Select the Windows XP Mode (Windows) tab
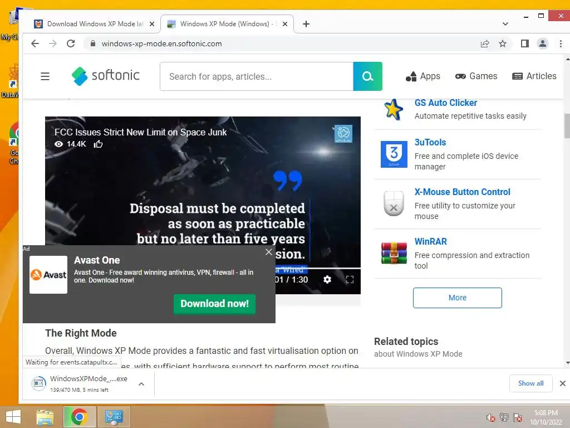Viewport: 570px width, 428px height. (x=227, y=24)
